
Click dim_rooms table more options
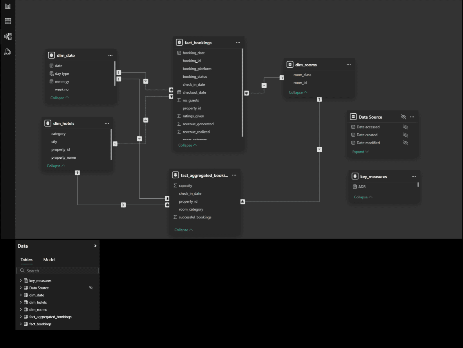pyautogui.click(x=348, y=65)
